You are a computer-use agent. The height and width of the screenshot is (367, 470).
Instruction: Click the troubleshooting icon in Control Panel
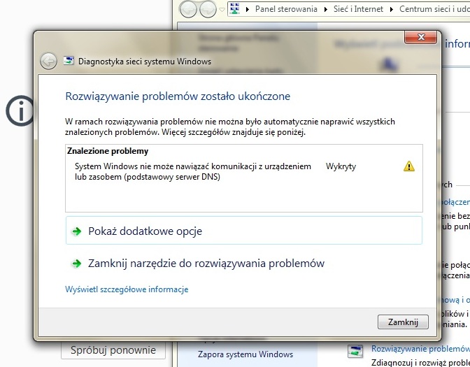coord(355,351)
